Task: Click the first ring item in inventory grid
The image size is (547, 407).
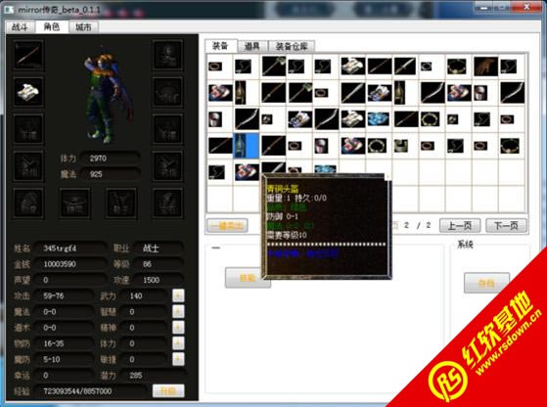Action: point(215,67)
